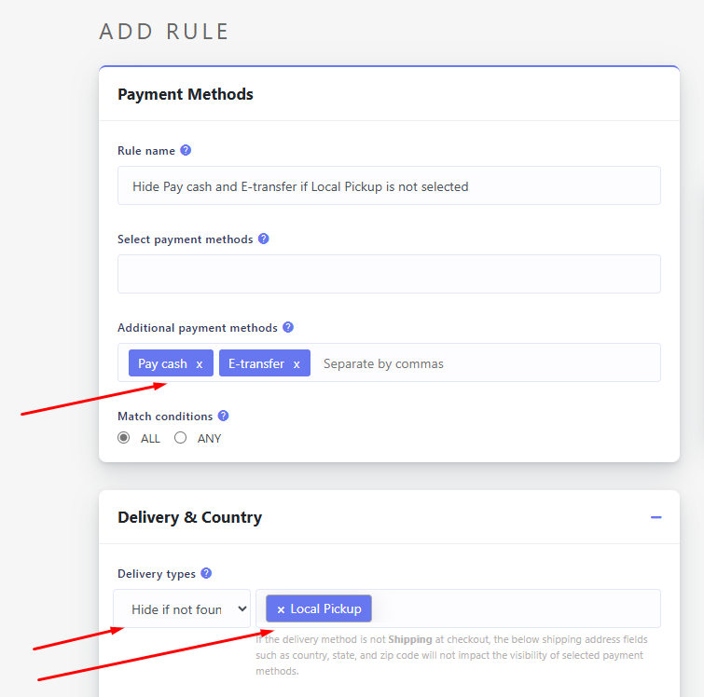The image size is (704, 697).
Task: Click help icon beside Delivery types
Action: (x=206, y=573)
